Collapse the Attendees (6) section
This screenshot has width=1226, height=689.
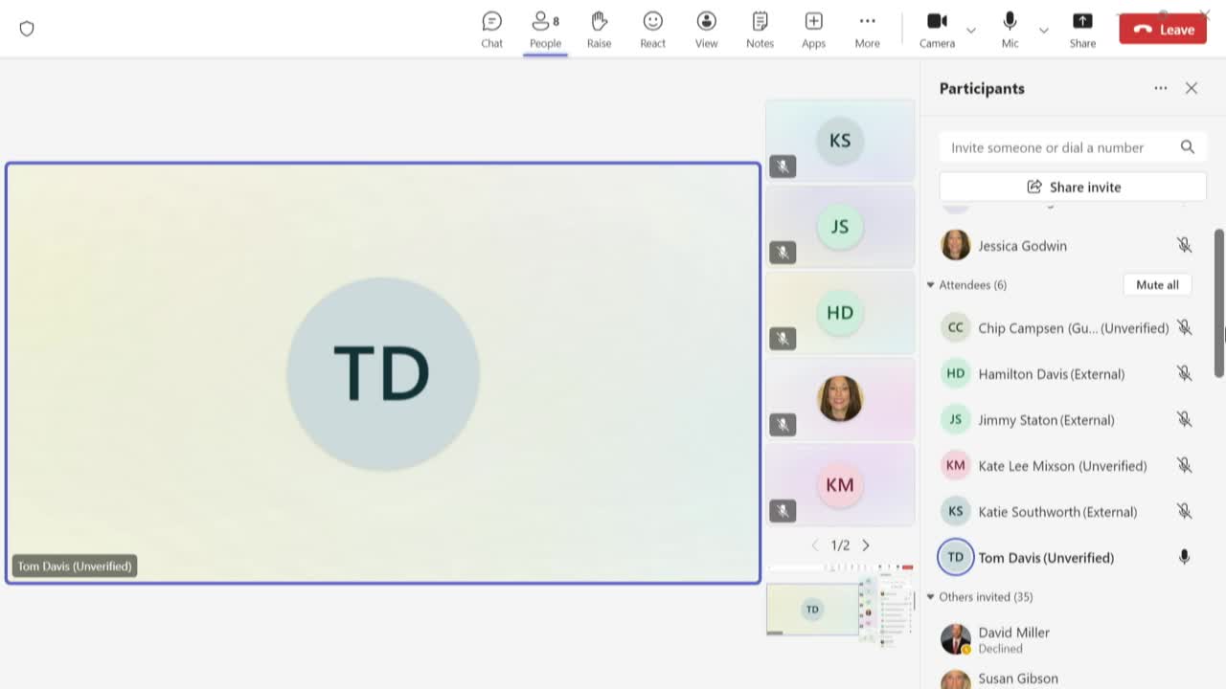(x=930, y=285)
